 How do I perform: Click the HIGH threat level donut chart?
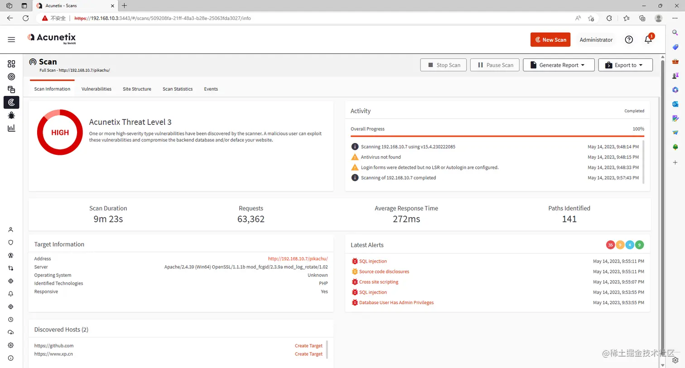[x=60, y=132]
